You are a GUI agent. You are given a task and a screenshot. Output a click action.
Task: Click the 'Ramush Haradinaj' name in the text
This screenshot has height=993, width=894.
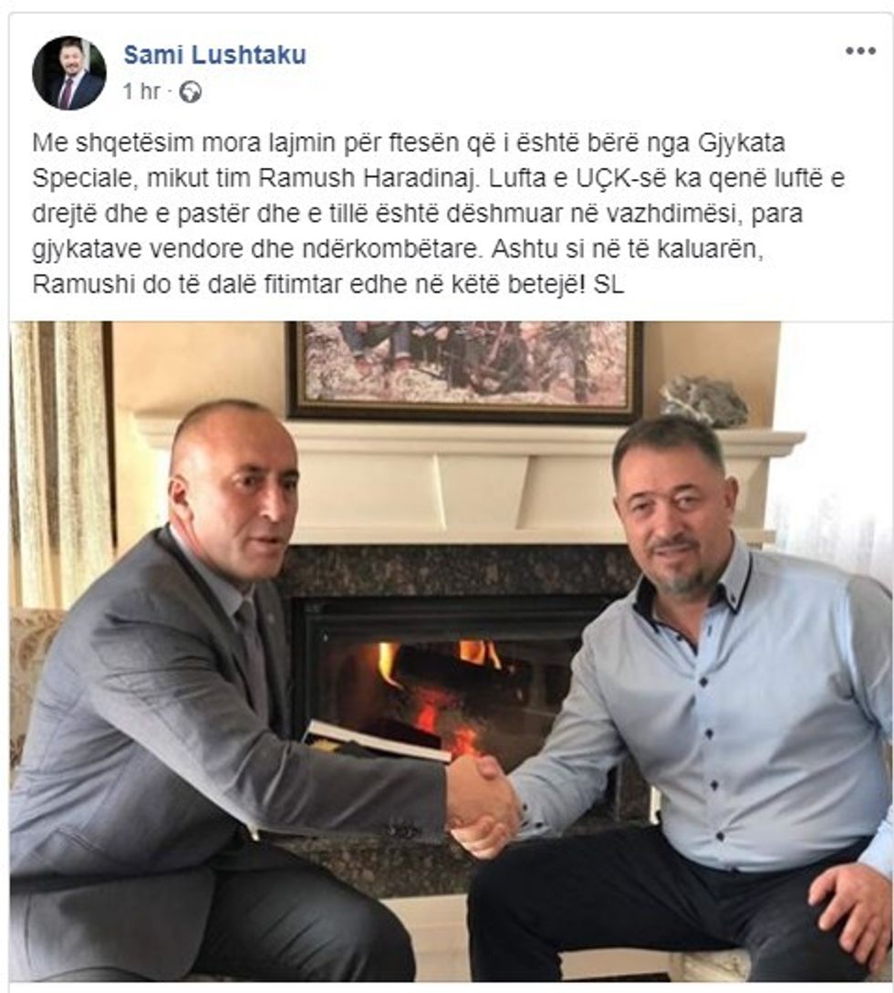point(367,179)
